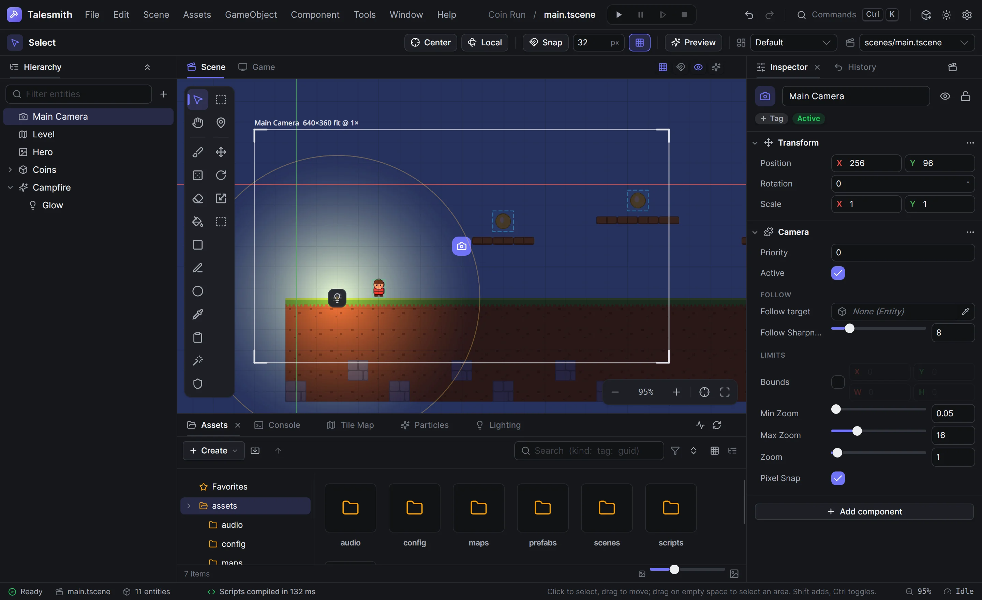This screenshot has height=600, width=982.
Task: Click the Center pivot button
Action: click(x=430, y=42)
